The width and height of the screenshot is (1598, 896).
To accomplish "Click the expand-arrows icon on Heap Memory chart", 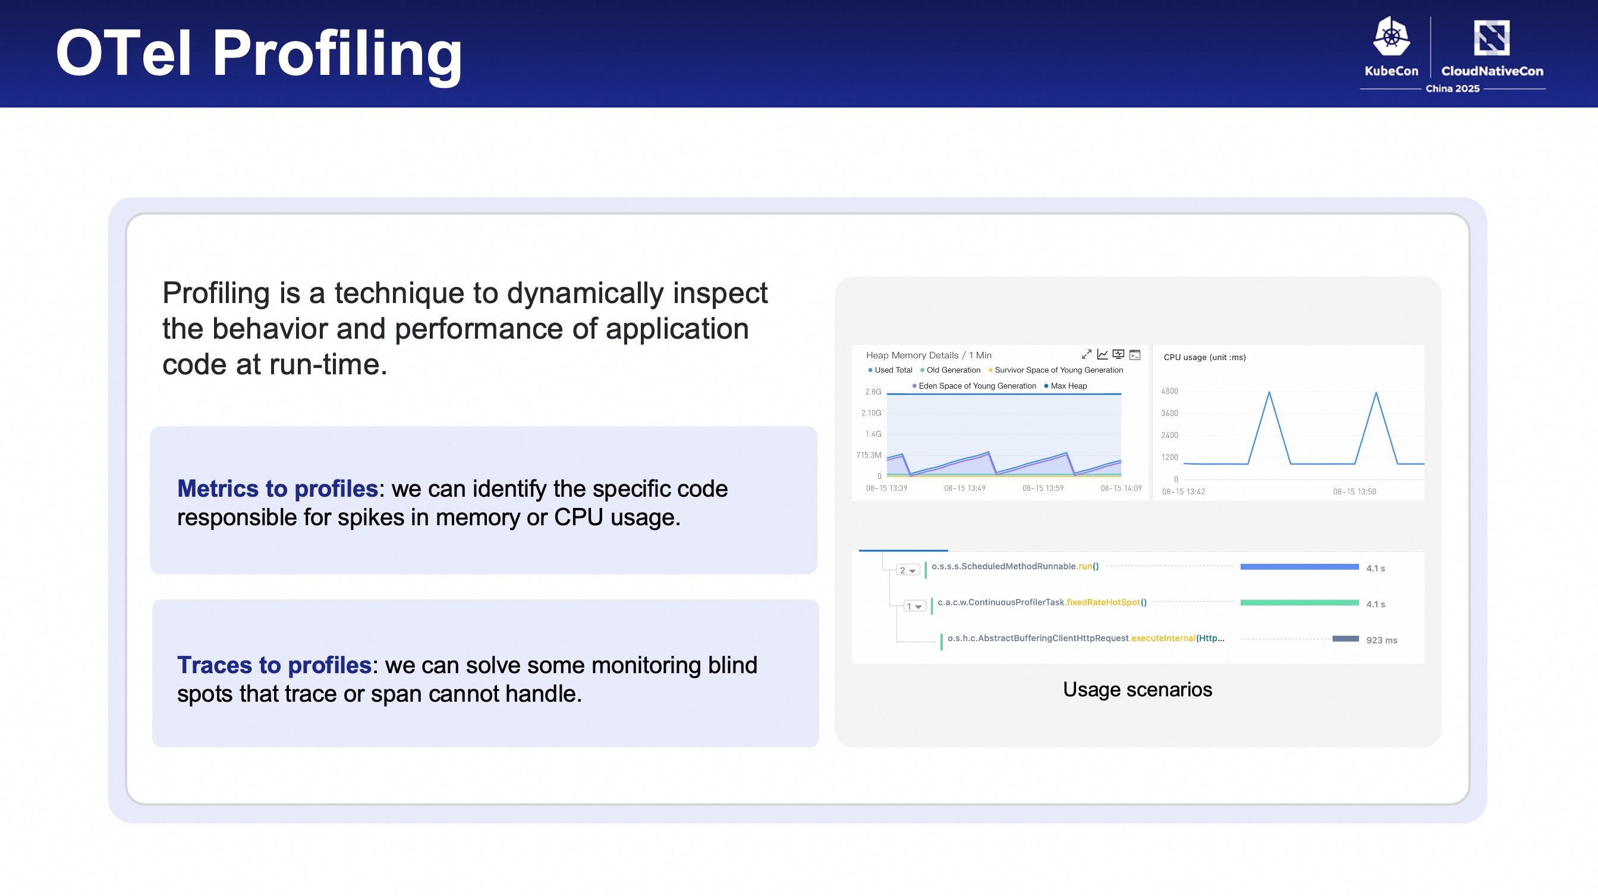I will click(x=1086, y=355).
